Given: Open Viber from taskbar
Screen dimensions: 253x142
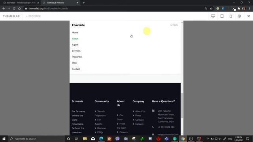Looking at the screenshot, I should pyautogui.click(x=117, y=138).
